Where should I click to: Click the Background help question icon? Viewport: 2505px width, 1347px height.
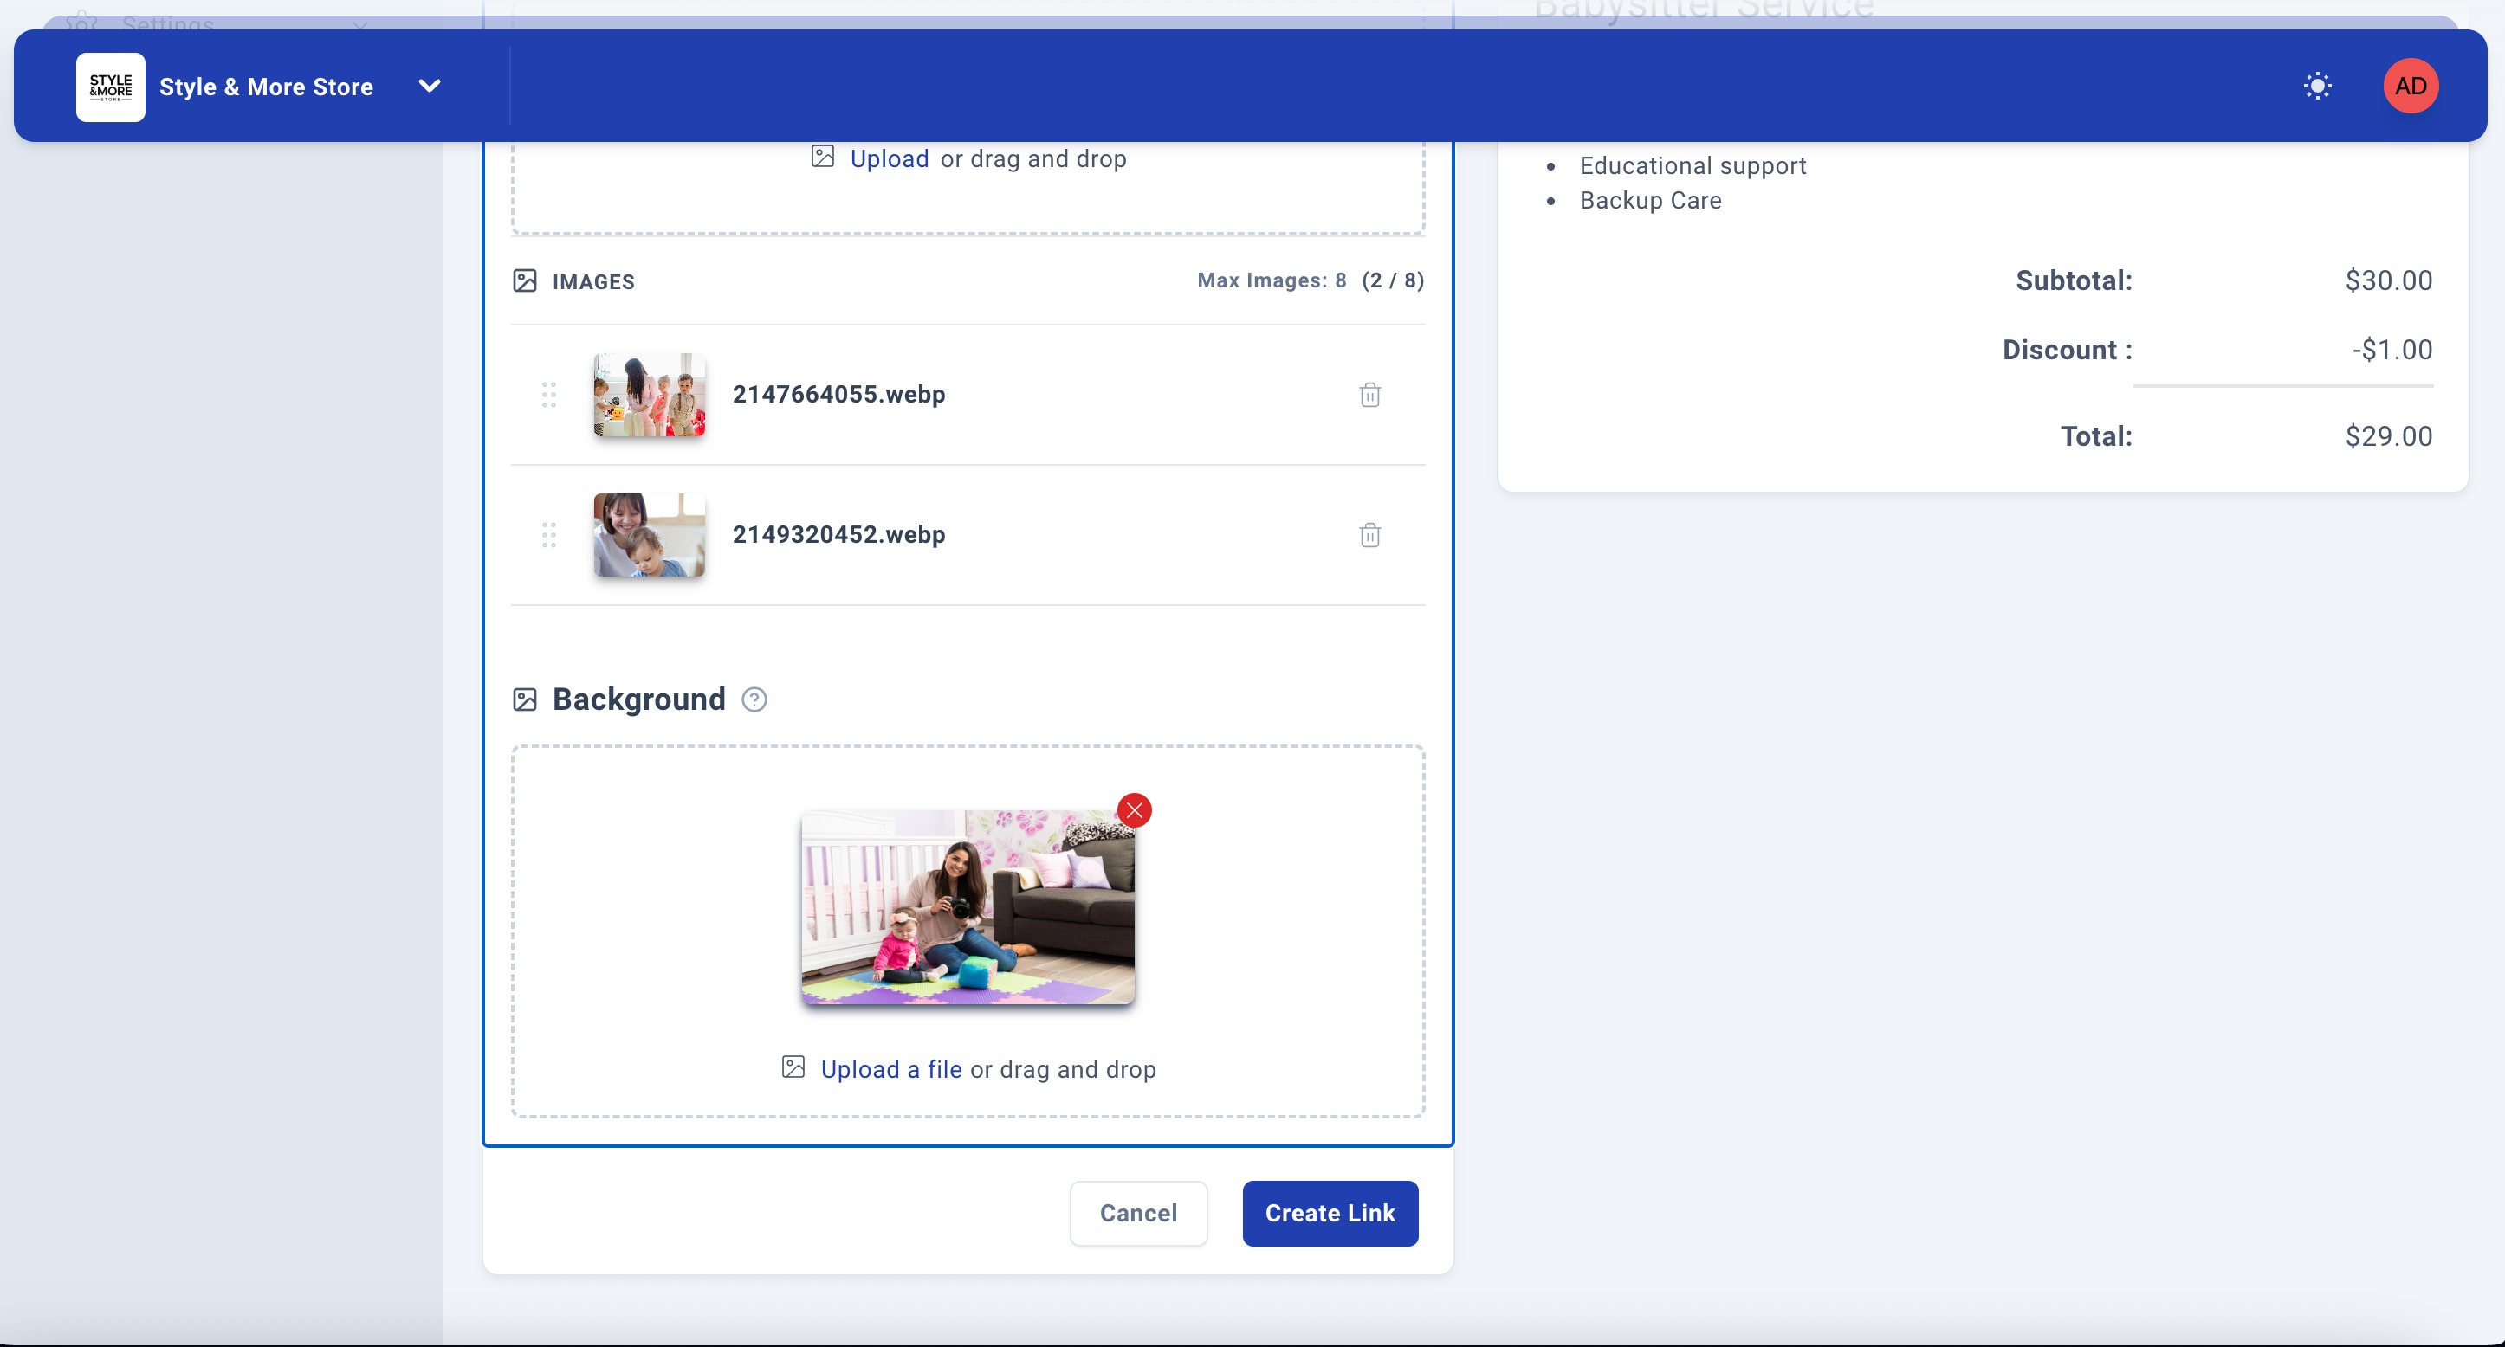pos(754,699)
